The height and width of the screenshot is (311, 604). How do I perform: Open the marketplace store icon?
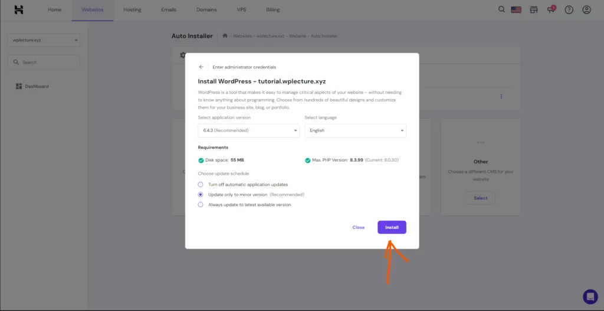(533, 9)
